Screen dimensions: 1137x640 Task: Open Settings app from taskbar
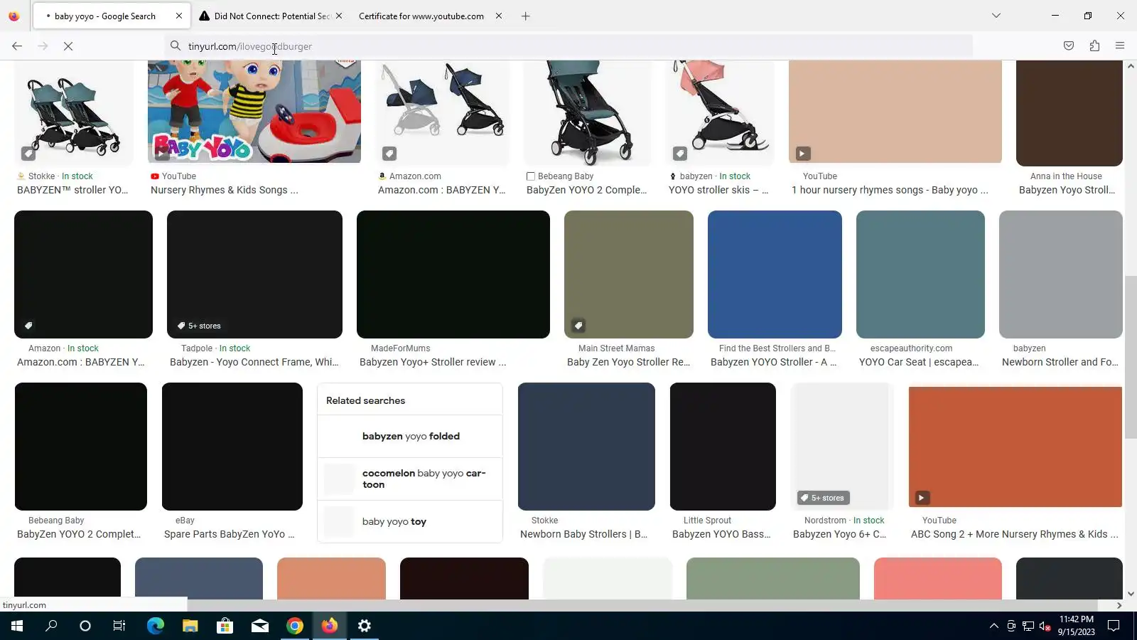point(364,626)
